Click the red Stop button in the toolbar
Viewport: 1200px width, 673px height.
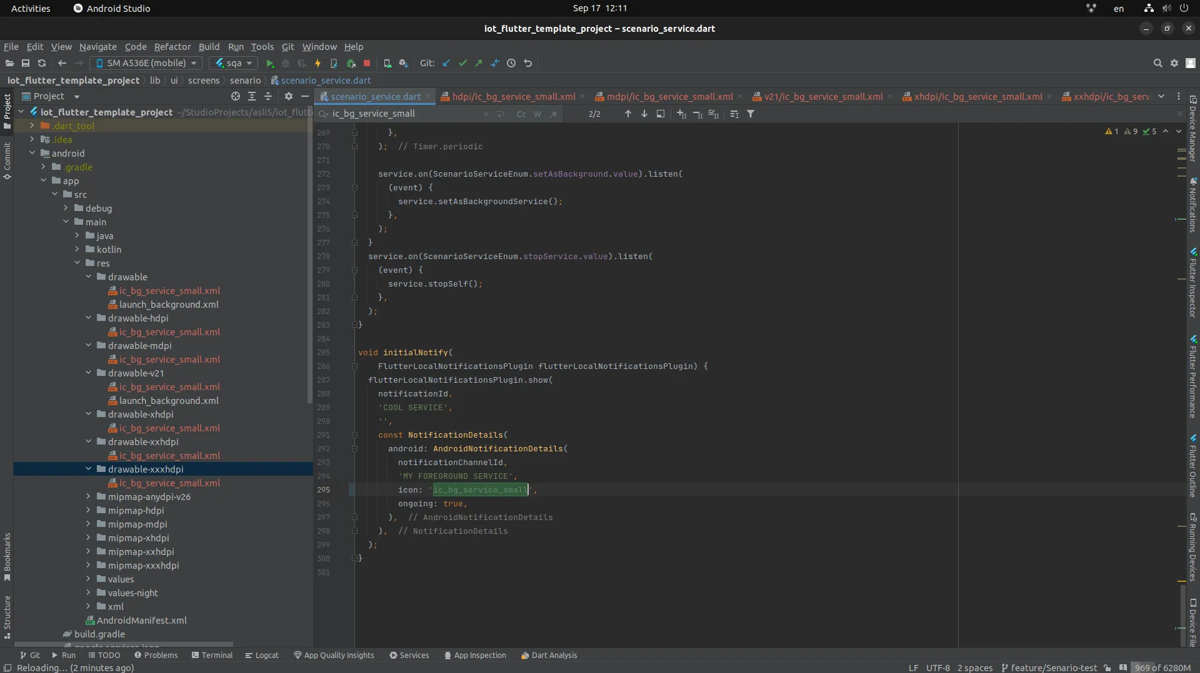pyautogui.click(x=367, y=64)
